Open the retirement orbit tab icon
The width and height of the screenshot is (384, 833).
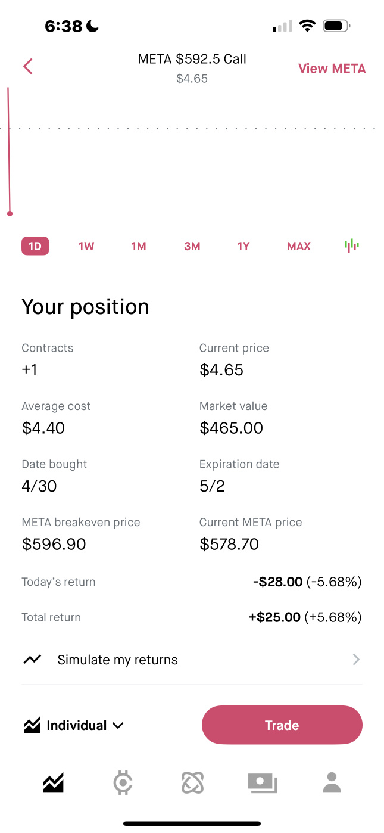[x=192, y=782]
